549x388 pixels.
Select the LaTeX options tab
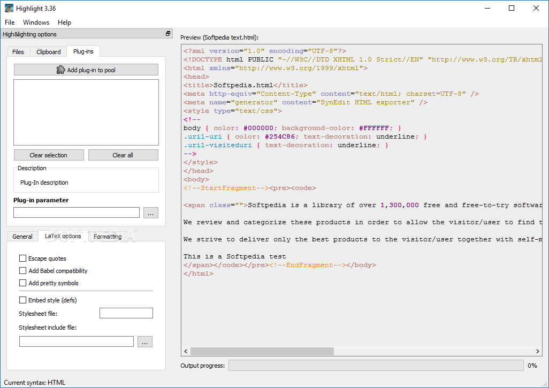coord(63,236)
